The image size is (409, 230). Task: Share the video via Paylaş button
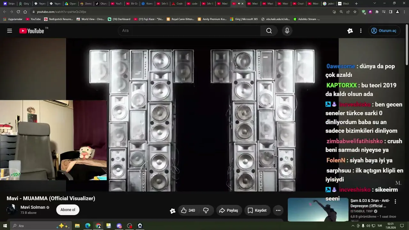tap(229, 211)
